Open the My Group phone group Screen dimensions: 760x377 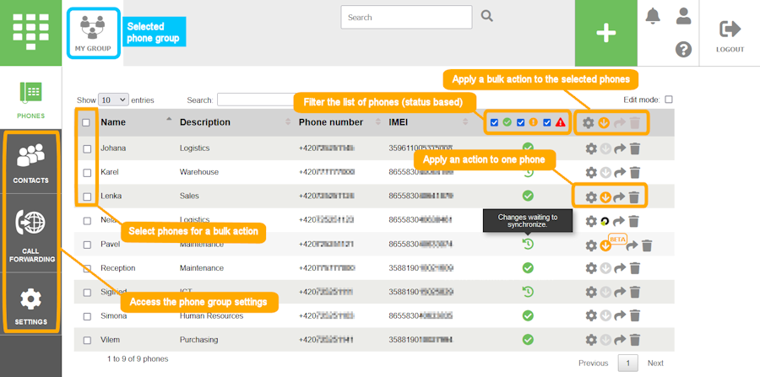(93, 34)
